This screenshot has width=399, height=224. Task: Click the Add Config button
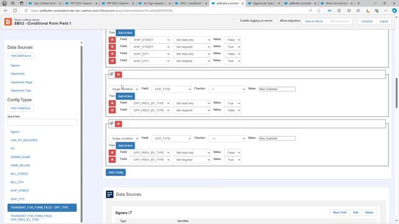click(x=115, y=172)
